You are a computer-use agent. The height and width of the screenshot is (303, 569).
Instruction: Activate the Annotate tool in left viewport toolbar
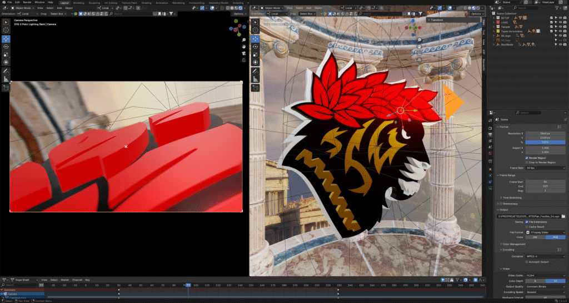(6, 70)
